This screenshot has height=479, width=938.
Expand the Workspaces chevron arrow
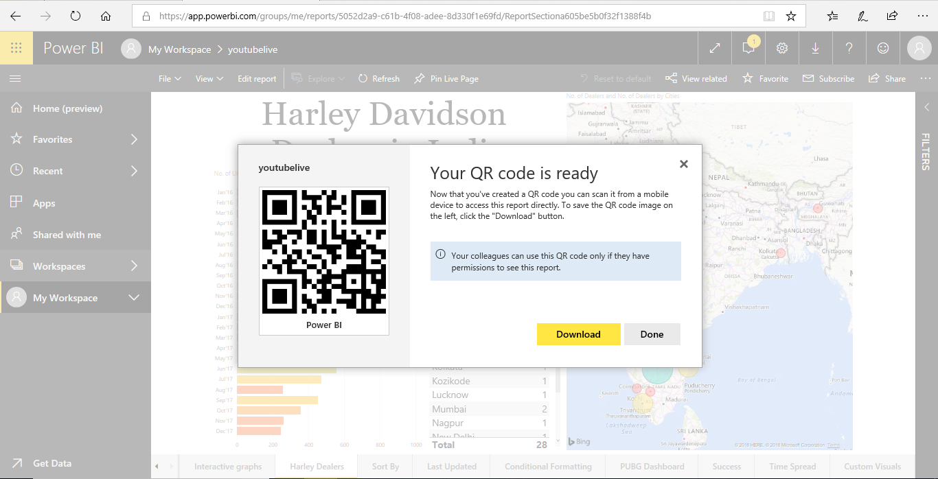[x=135, y=266]
